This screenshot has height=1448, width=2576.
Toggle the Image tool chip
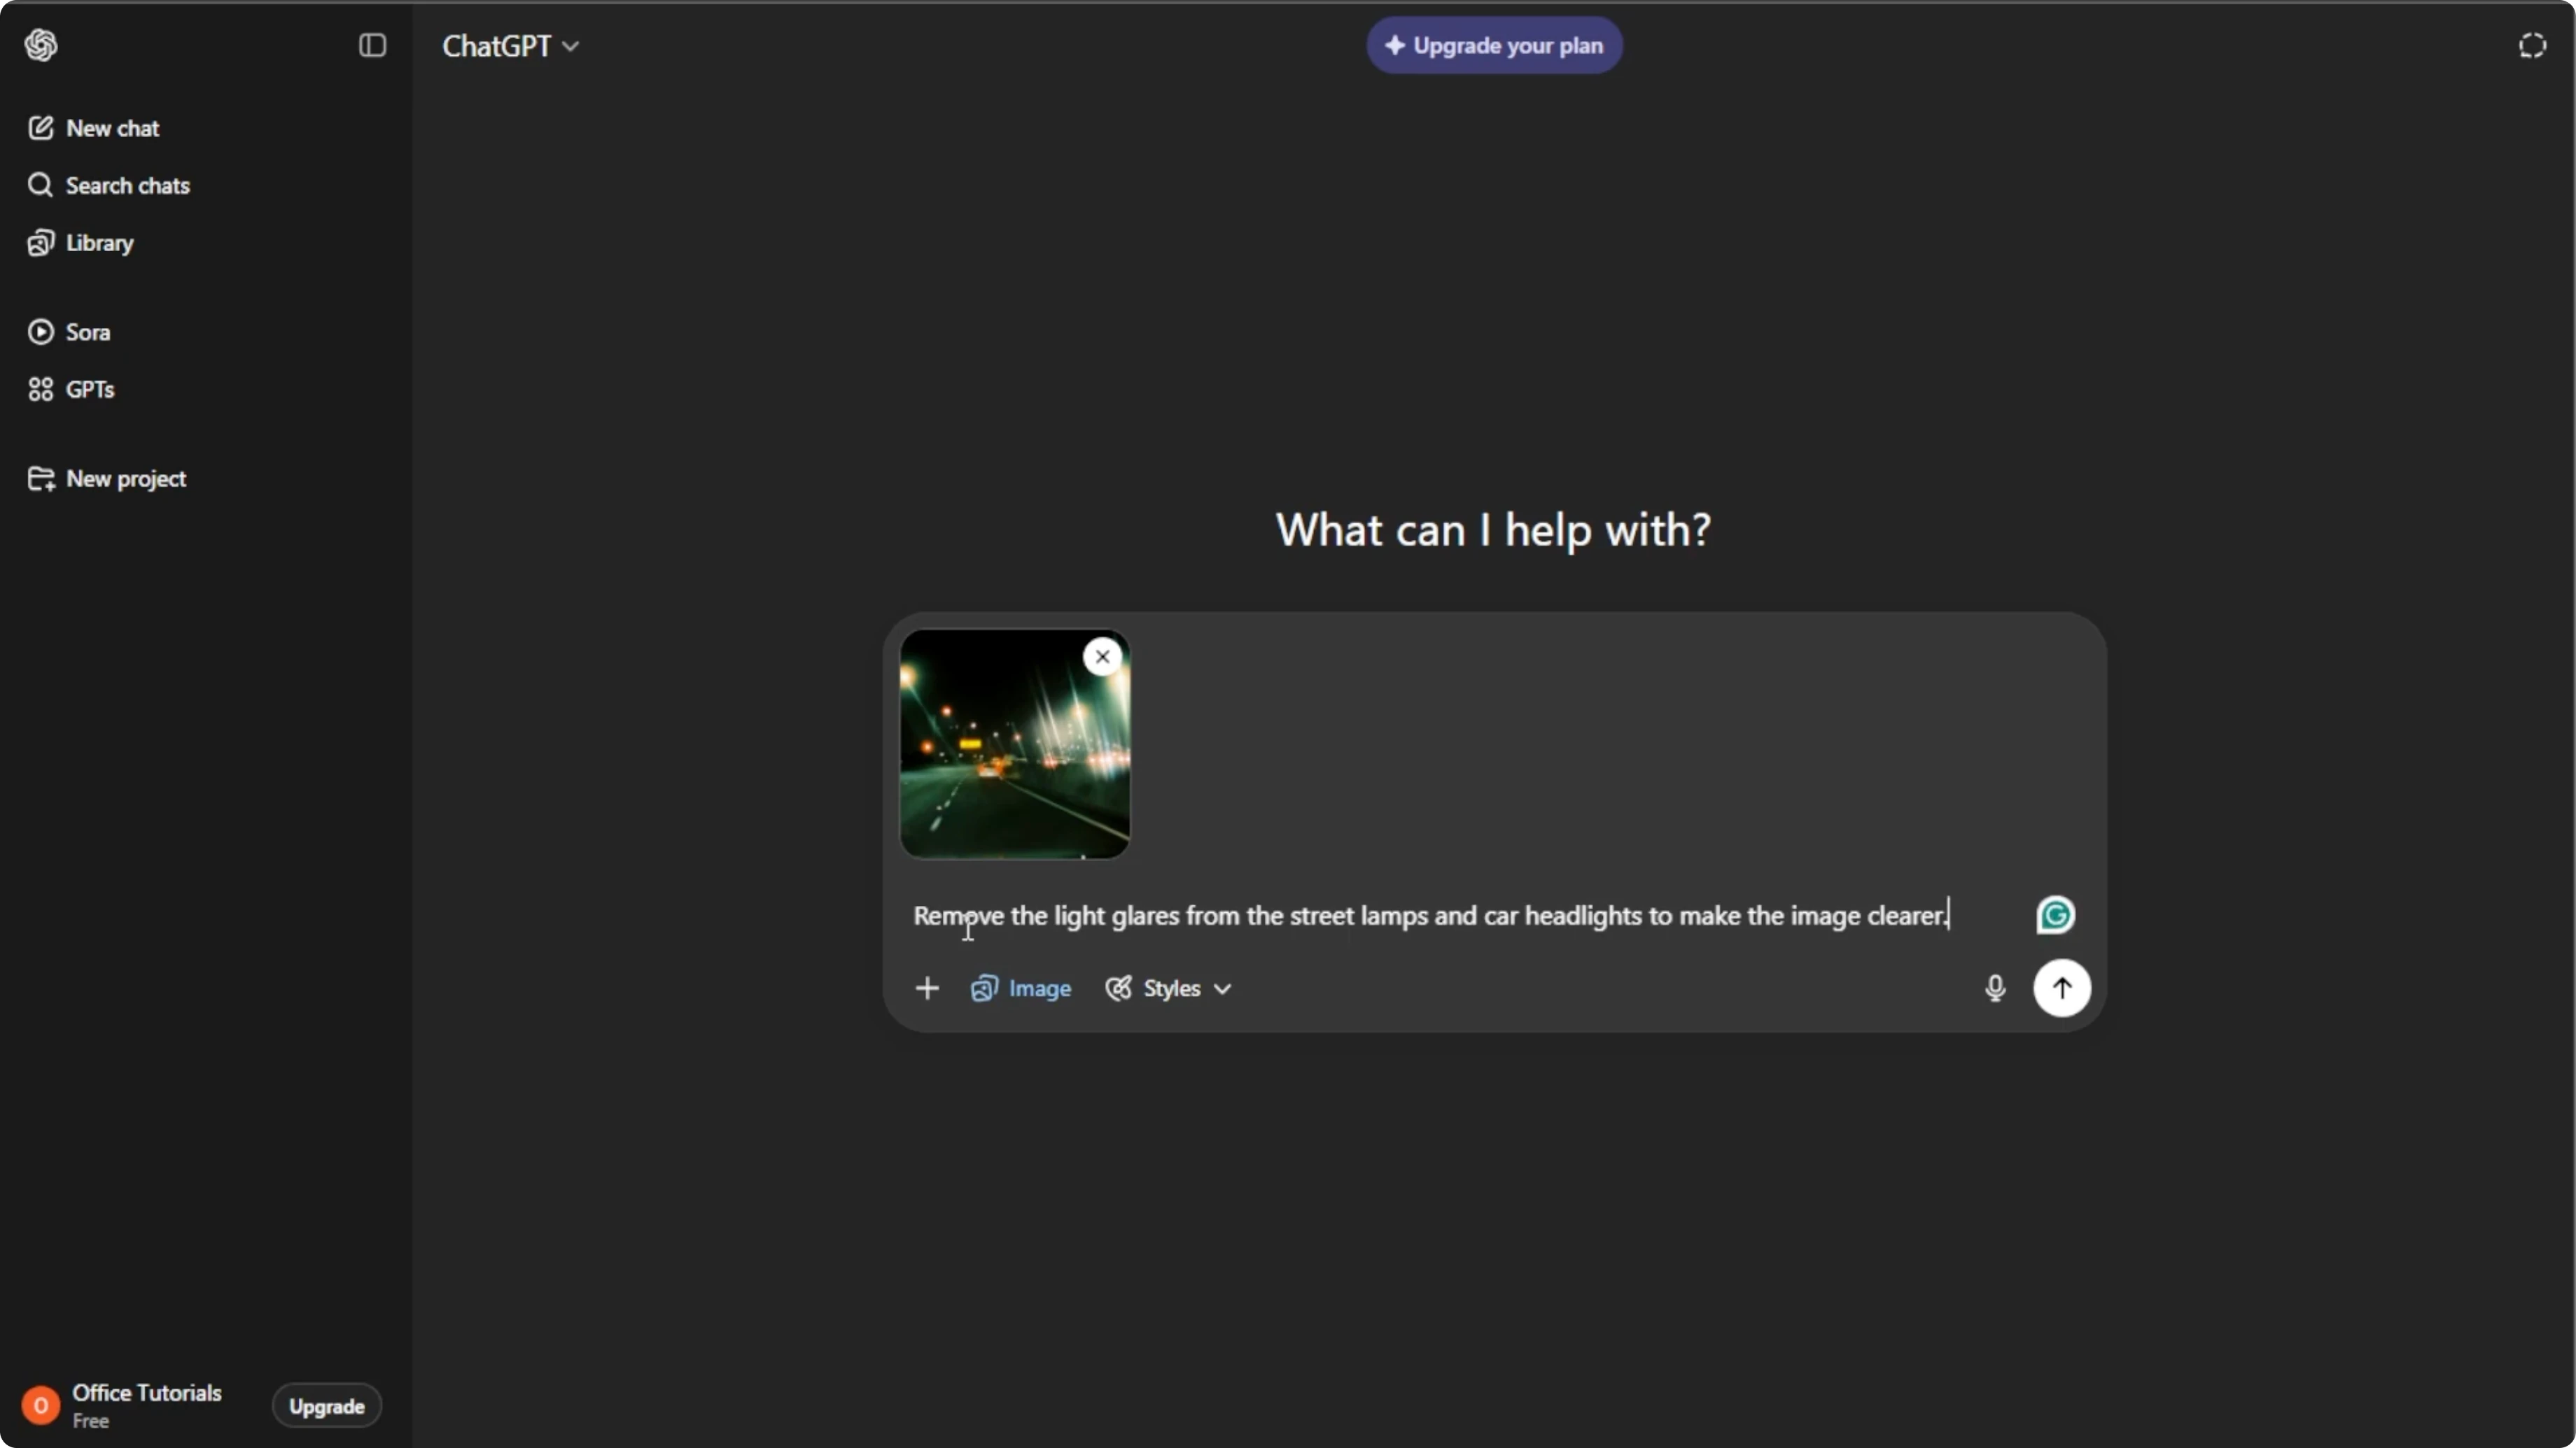tap(1020, 988)
